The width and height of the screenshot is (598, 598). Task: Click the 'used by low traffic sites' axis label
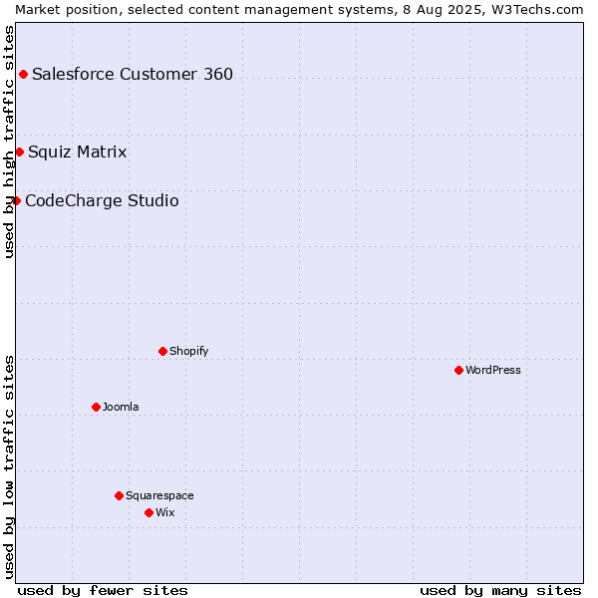[9, 467]
